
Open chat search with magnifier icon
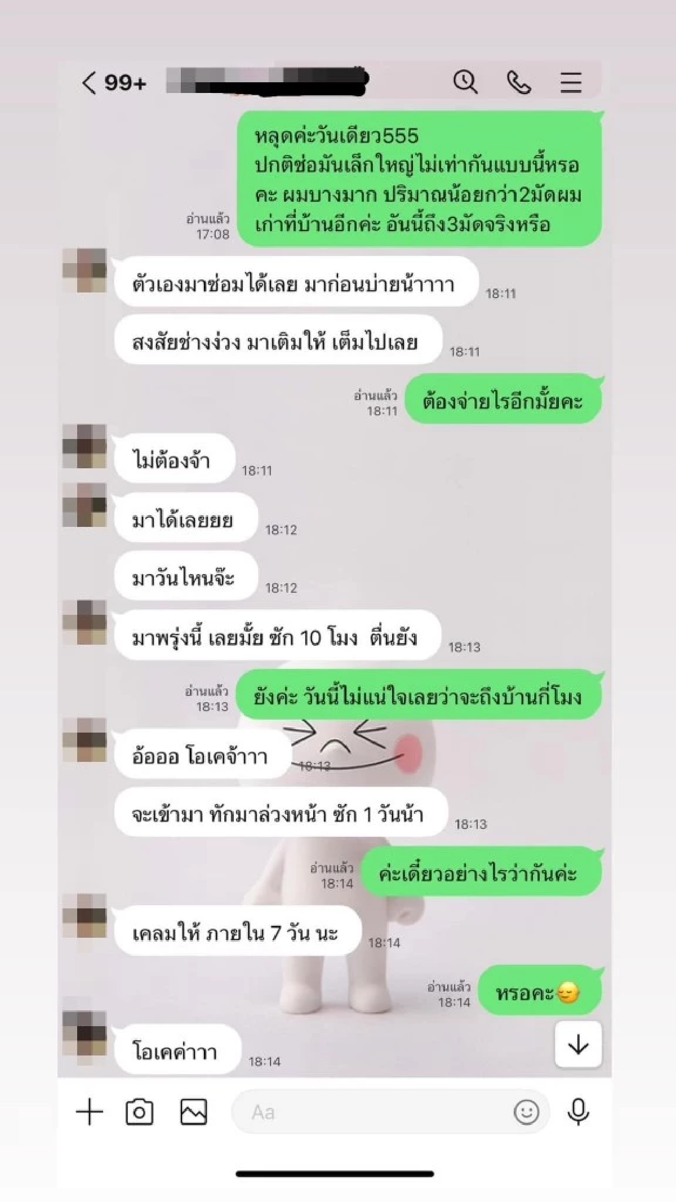[465, 82]
